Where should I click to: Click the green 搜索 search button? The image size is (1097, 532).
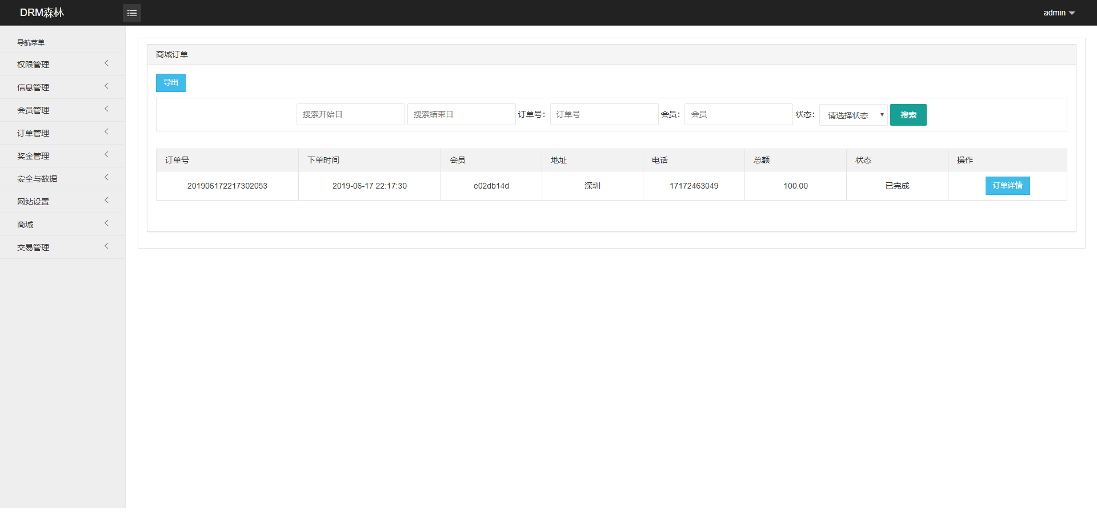point(908,115)
